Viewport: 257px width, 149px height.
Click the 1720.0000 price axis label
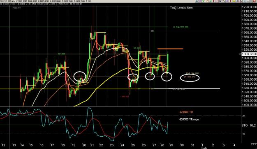point(249,7)
